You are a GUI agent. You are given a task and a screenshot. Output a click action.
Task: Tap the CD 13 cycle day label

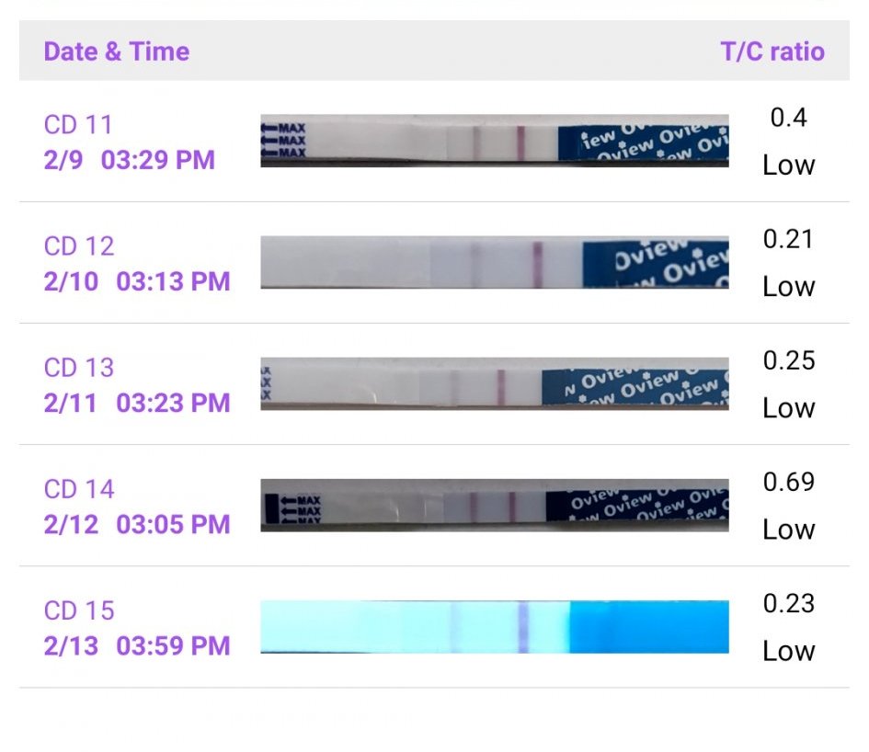tap(79, 368)
